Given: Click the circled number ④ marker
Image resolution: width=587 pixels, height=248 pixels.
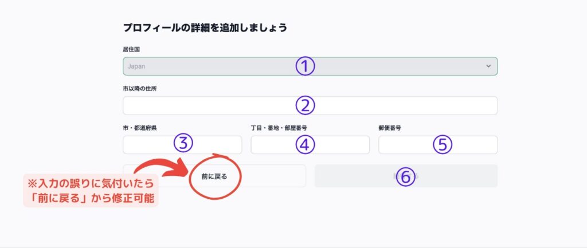Looking at the screenshot, I should [x=306, y=145].
